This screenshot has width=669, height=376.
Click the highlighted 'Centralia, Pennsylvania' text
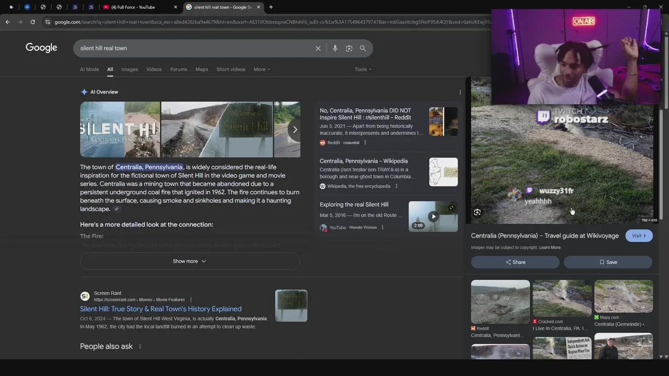click(149, 167)
